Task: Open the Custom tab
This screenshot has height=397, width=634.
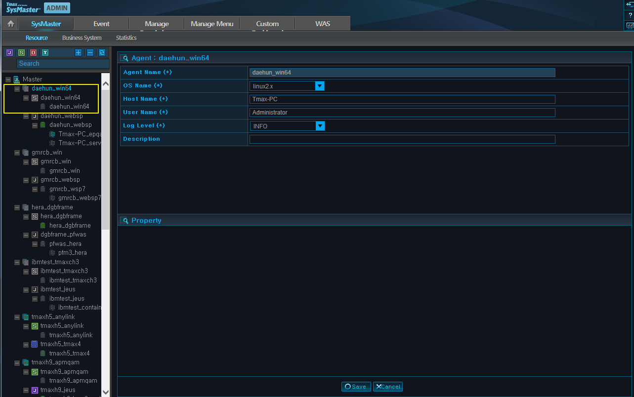Action: [x=267, y=24]
